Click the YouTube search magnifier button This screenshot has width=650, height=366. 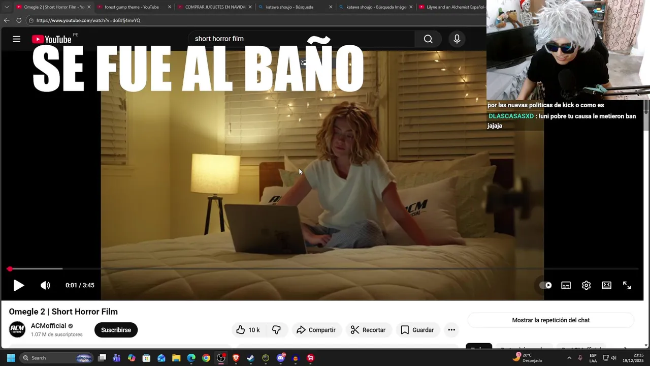[428, 39]
